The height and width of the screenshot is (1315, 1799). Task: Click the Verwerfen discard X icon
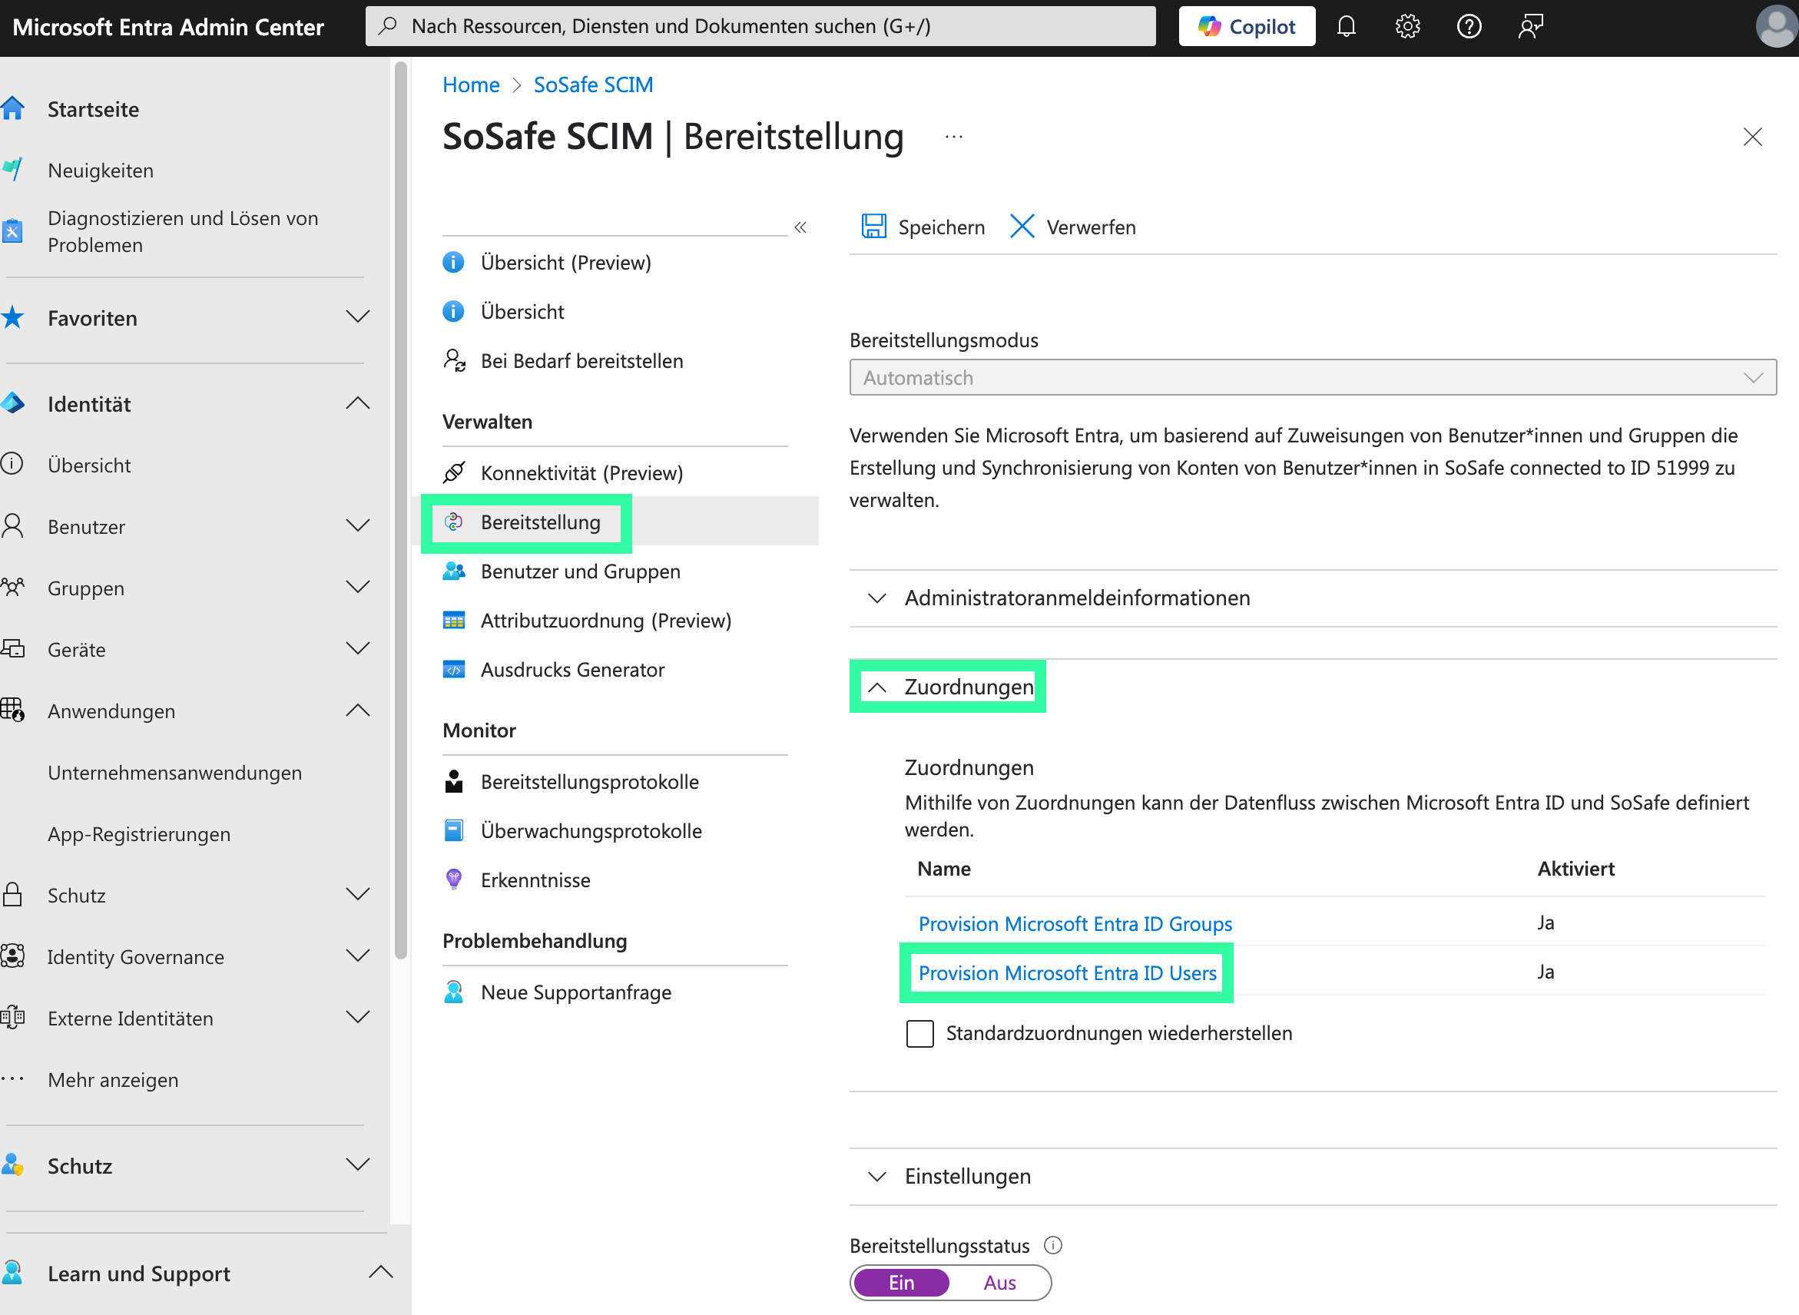pos(1022,227)
